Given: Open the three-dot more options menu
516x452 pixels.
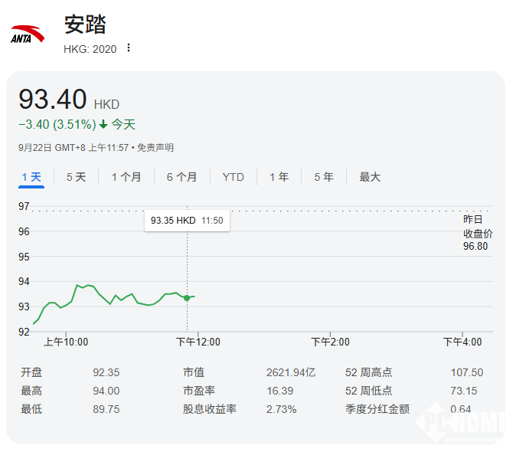Looking at the screenshot, I should [x=129, y=48].
